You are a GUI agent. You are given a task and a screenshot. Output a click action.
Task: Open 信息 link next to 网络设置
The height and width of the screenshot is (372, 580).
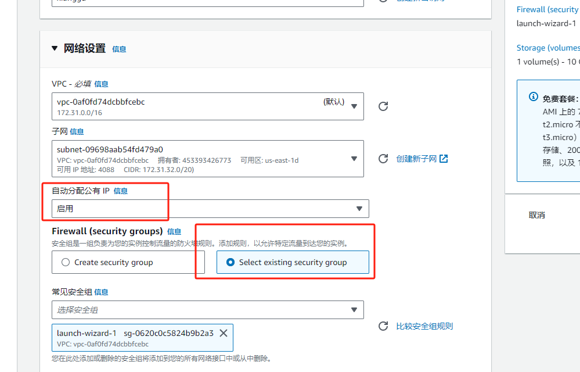[x=119, y=49]
